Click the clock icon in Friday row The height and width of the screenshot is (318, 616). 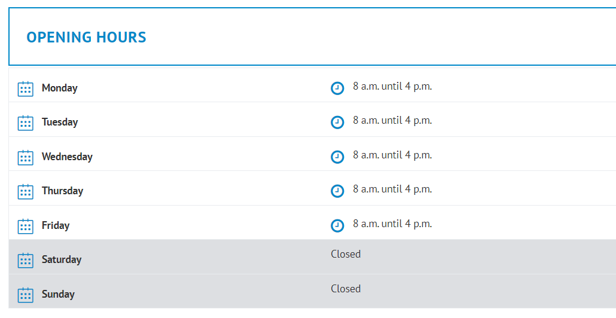click(x=337, y=225)
